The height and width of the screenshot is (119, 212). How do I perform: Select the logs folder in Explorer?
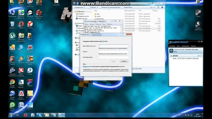point(98,14)
